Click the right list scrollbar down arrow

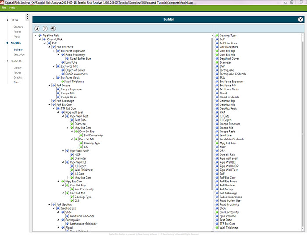pos(303,229)
